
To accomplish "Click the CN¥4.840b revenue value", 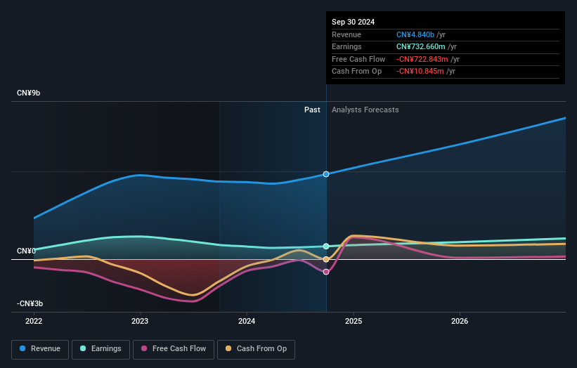I will pos(415,34).
